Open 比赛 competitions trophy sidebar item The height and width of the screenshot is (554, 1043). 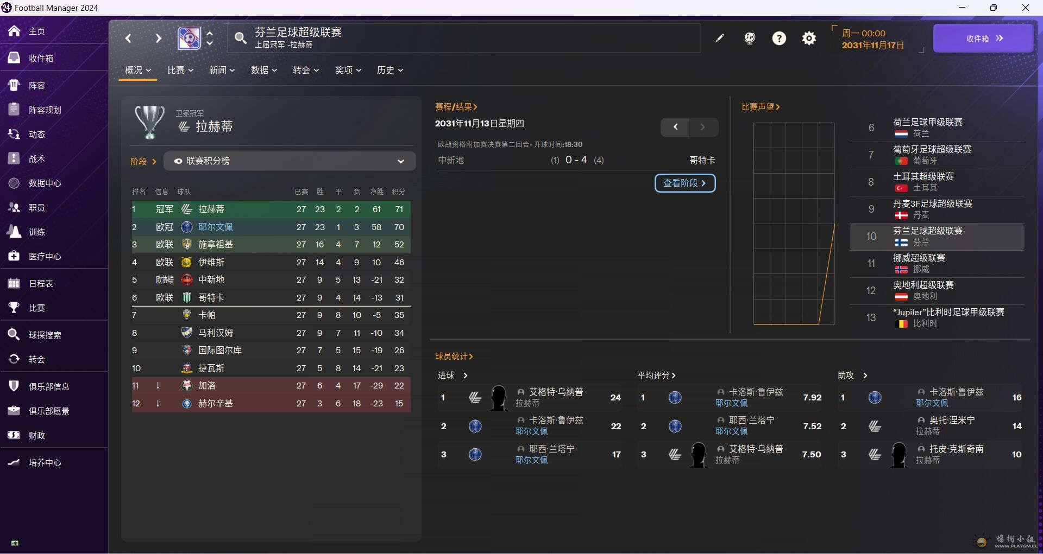click(x=36, y=308)
